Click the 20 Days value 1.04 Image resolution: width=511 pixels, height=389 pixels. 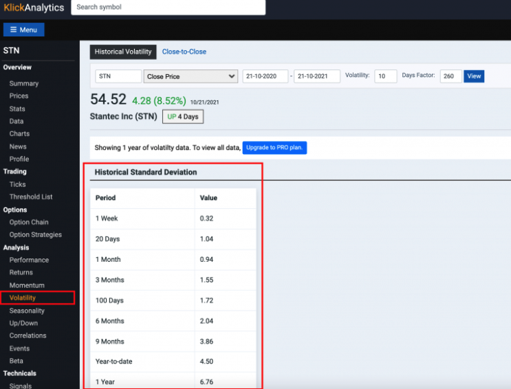pyautogui.click(x=206, y=238)
